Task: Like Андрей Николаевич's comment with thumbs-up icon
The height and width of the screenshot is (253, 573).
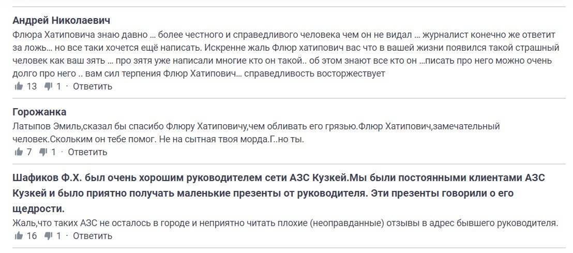Action: point(18,86)
